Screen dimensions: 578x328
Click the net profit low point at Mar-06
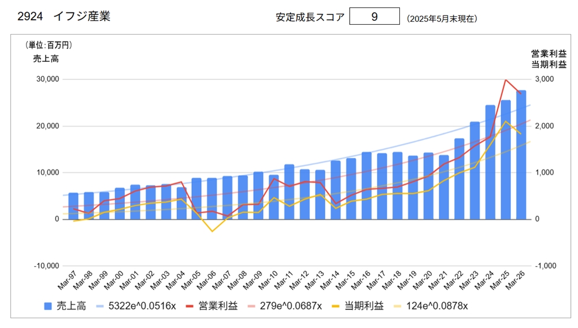tap(212, 231)
